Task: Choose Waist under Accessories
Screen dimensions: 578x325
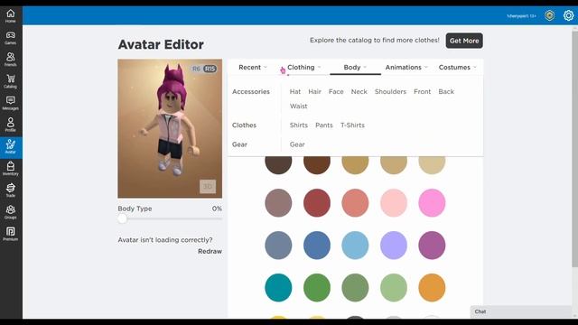Action: [x=298, y=107]
